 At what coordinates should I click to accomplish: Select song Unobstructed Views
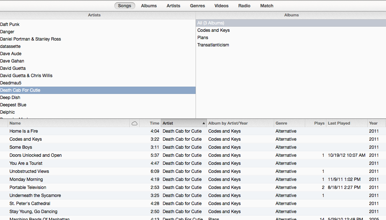pyautogui.click(x=193, y=171)
